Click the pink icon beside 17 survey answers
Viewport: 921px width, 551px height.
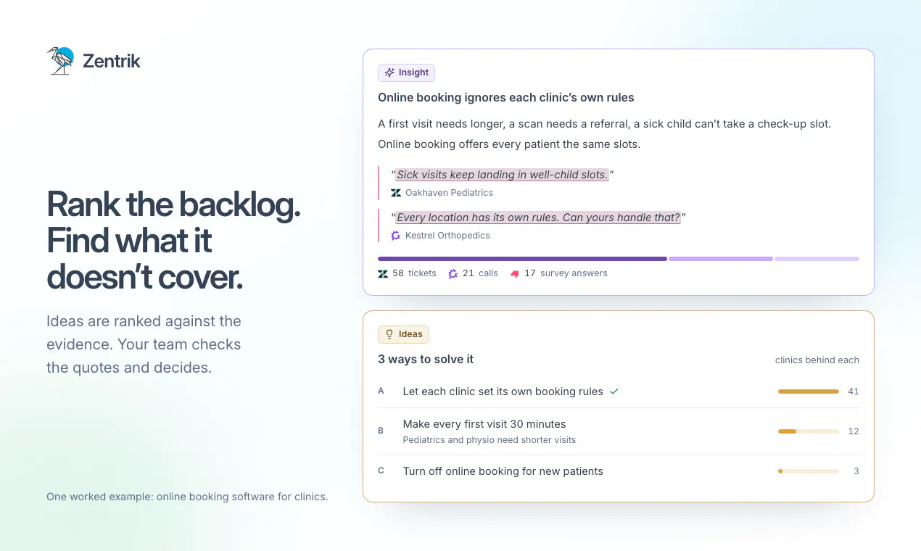tap(515, 273)
